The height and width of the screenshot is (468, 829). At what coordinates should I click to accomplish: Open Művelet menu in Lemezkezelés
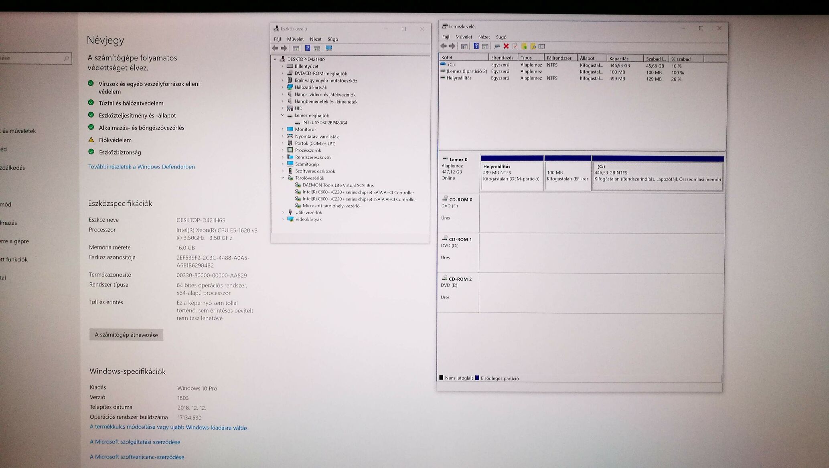click(464, 37)
